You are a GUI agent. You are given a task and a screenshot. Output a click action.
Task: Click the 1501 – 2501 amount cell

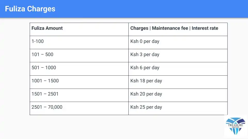(79, 95)
